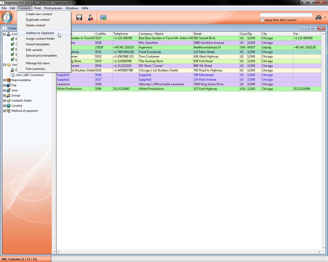The image size is (328, 262).
Task: Click the list view export icon
Action: [x=103, y=18]
